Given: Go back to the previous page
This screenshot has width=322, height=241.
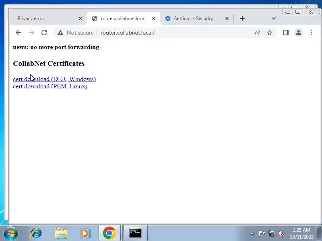Looking at the screenshot, I should (x=19, y=33).
